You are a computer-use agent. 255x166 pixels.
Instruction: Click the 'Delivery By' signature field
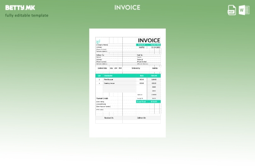pos(141,118)
